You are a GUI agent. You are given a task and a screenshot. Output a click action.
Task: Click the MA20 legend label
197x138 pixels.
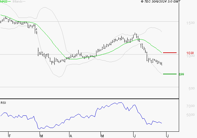click(4, 2)
